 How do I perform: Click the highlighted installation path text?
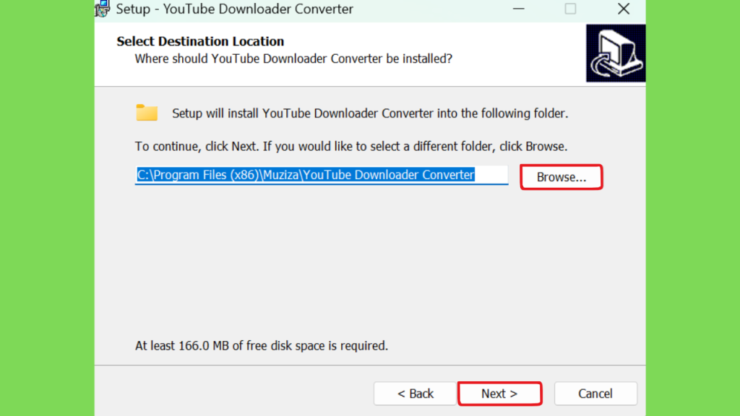point(306,175)
